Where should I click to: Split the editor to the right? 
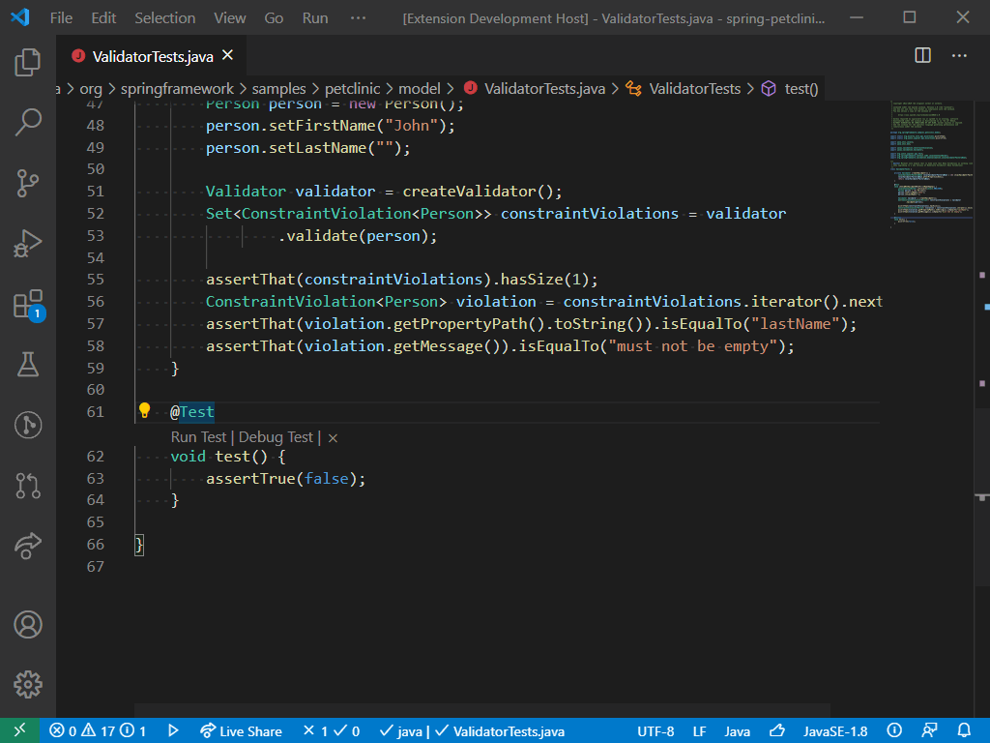pyautogui.click(x=922, y=55)
